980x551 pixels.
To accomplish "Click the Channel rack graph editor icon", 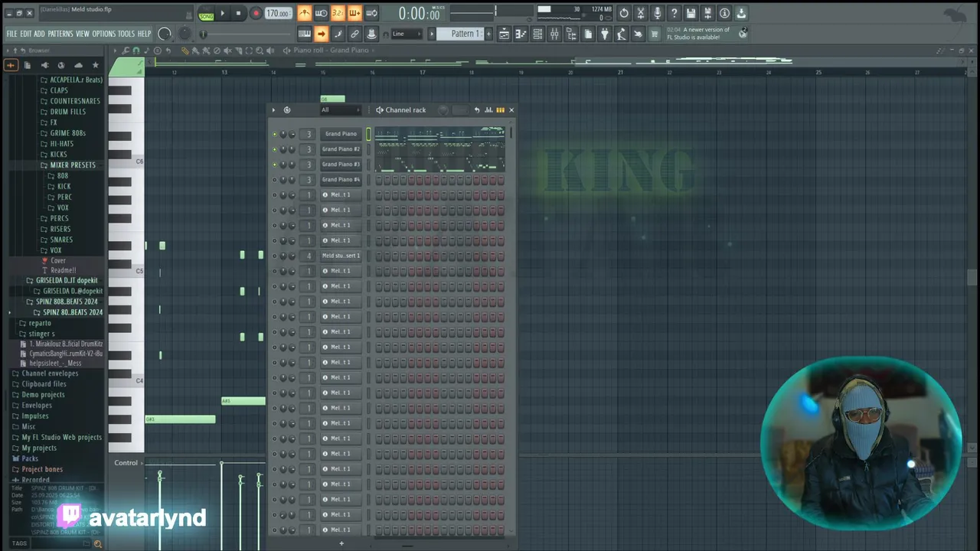I will [488, 110].
